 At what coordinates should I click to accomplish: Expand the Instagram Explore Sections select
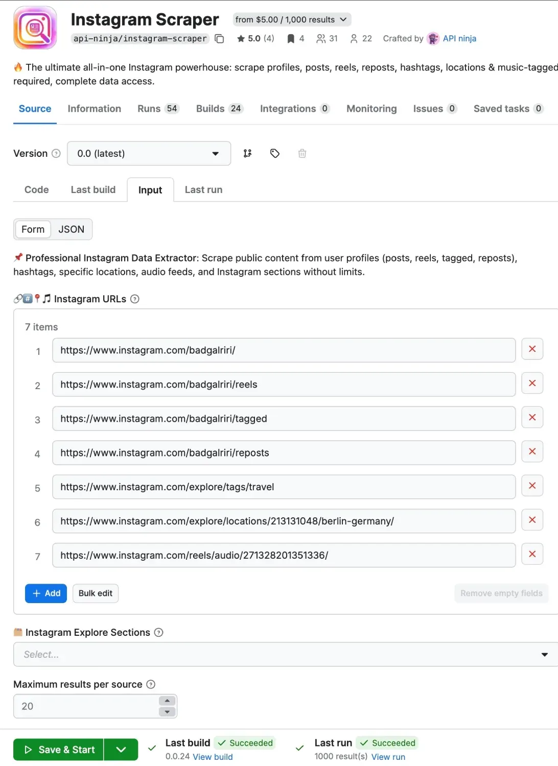pos(285,654)
